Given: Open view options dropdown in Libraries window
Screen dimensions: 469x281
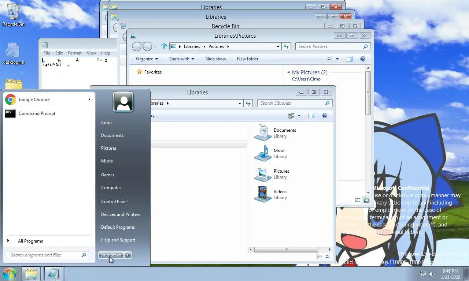Looking at the screenshot, I should [x=299, y=116].
